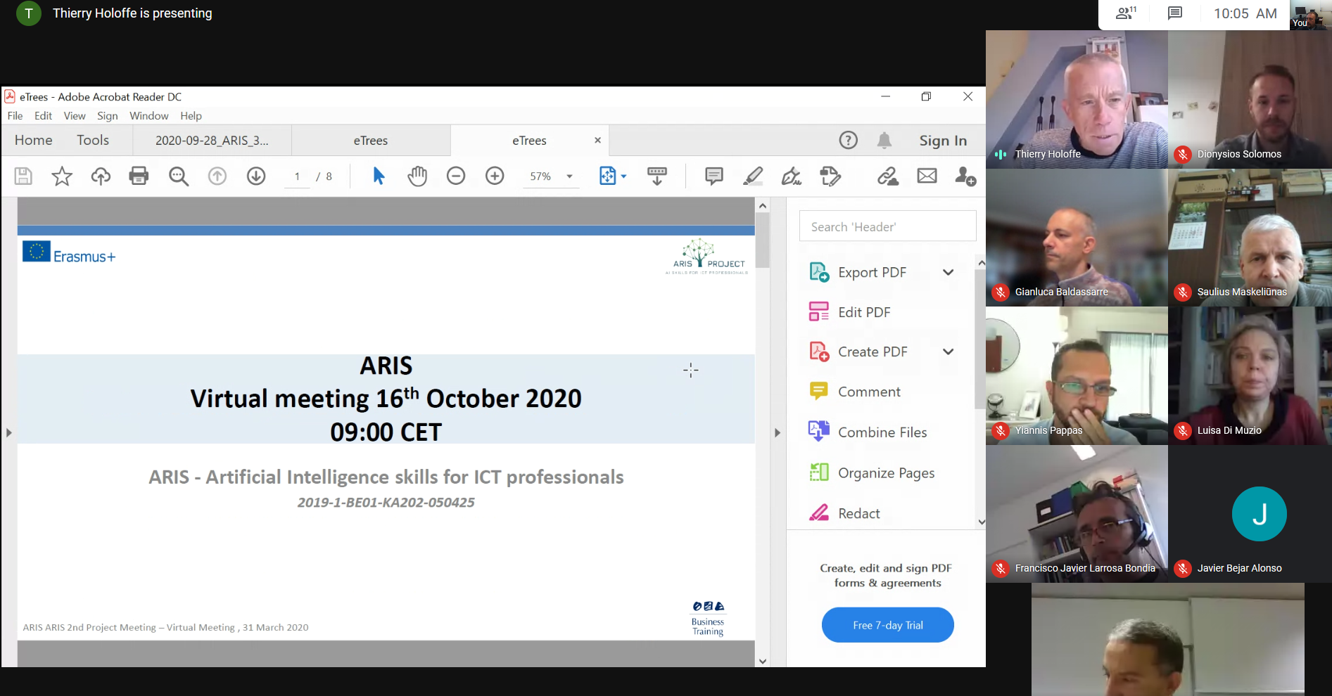Screen dimensions: 1332x696
Task: Select the Highlight text pen tool
Action: coord(753,176)
